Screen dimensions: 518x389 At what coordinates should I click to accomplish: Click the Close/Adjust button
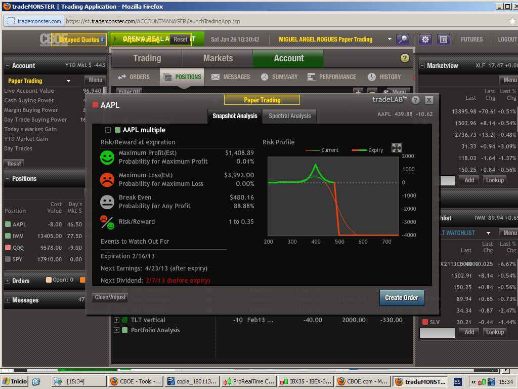(x=110, y=297)
